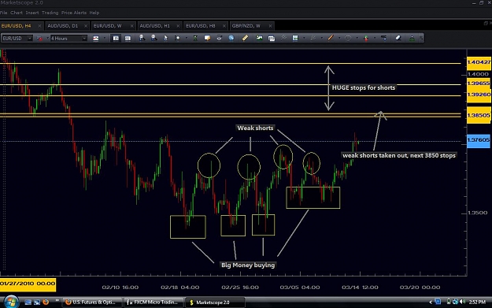Click the icon left of the eraser
Image resolution: width=492 pixels, height=308 pixels.
pyautogui.click(x=383, y=38)
